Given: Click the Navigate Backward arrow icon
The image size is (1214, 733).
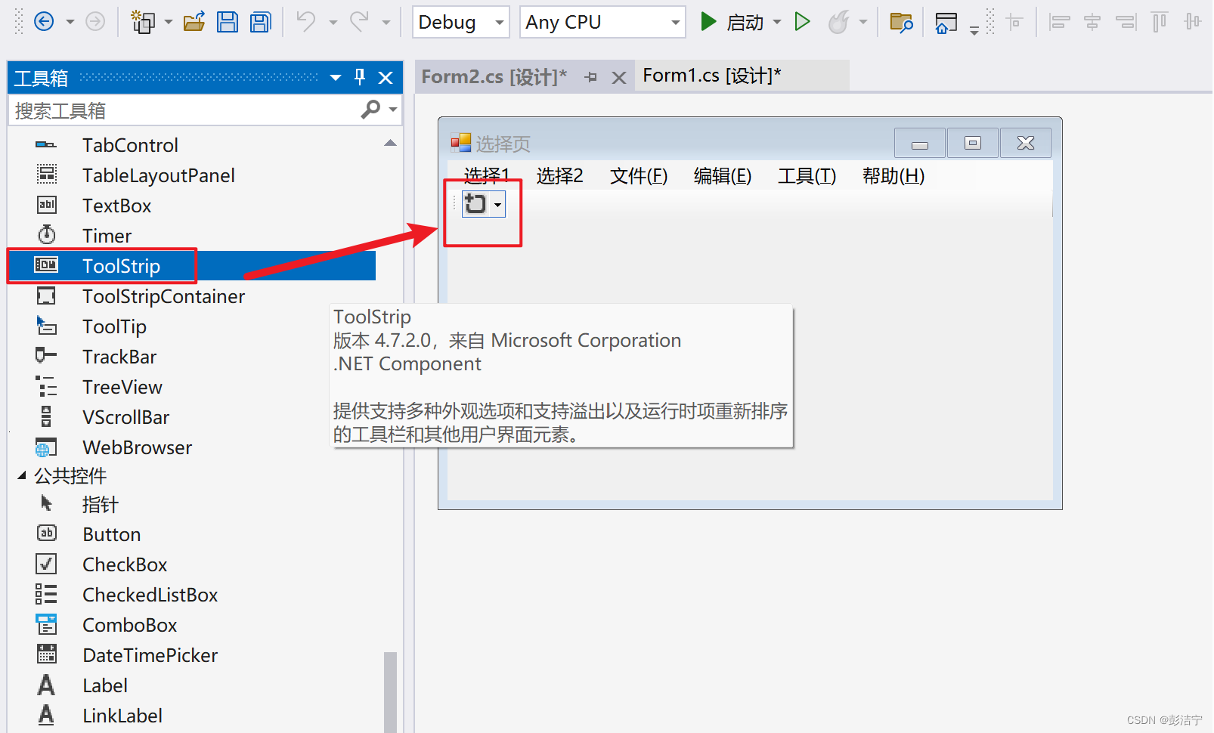Looking at the screenshot, I should tap(44, 21).
